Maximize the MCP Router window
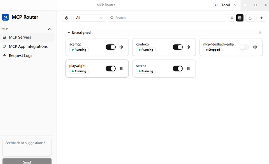 [256, 5]
